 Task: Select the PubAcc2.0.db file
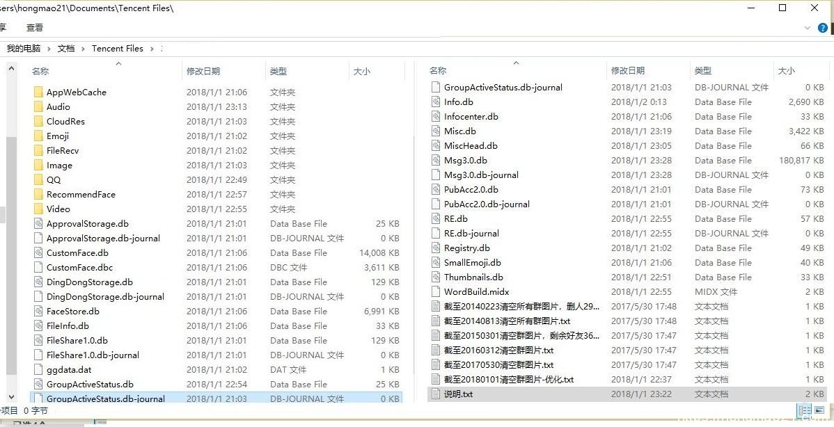(x=471, y=190)
